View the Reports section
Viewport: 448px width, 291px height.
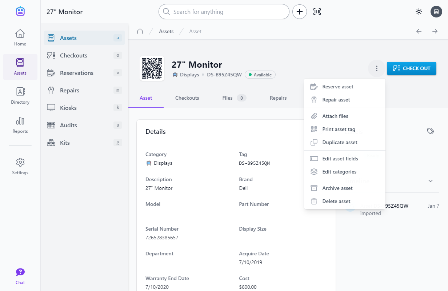(20, 125)
